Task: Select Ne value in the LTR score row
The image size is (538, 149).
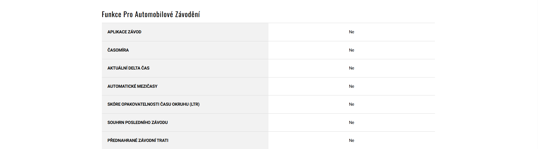Action: [352, 104]
